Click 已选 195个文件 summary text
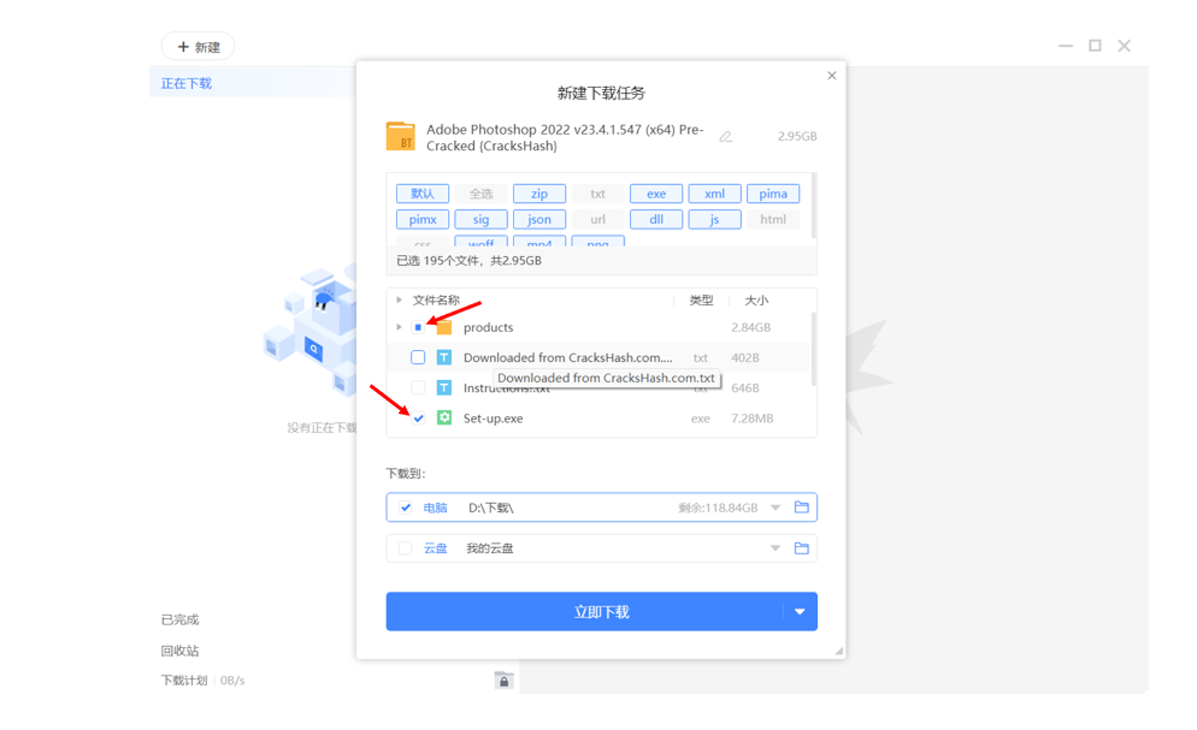This screenshot has height=730, width=1197. click(469, 261)
